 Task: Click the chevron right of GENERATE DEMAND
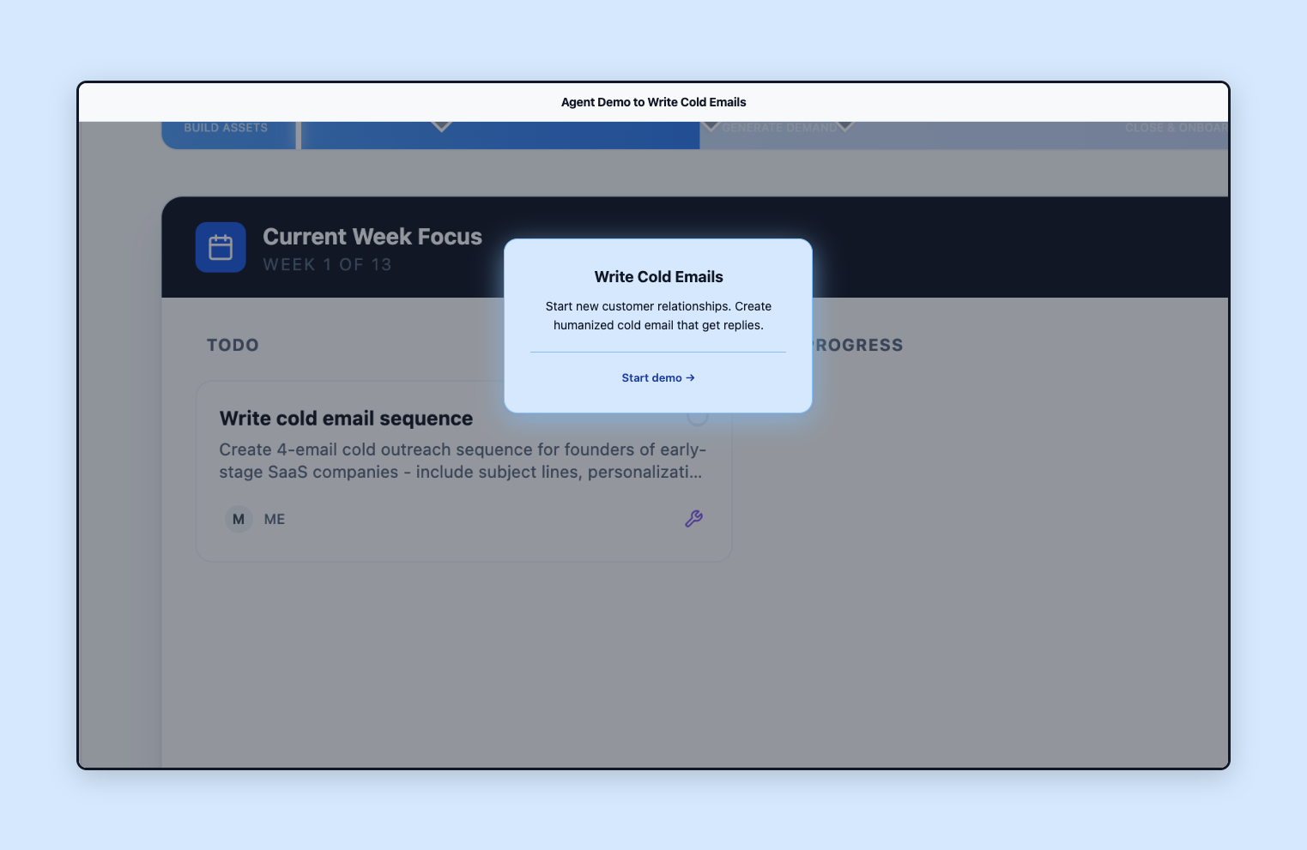pos(845,125)
